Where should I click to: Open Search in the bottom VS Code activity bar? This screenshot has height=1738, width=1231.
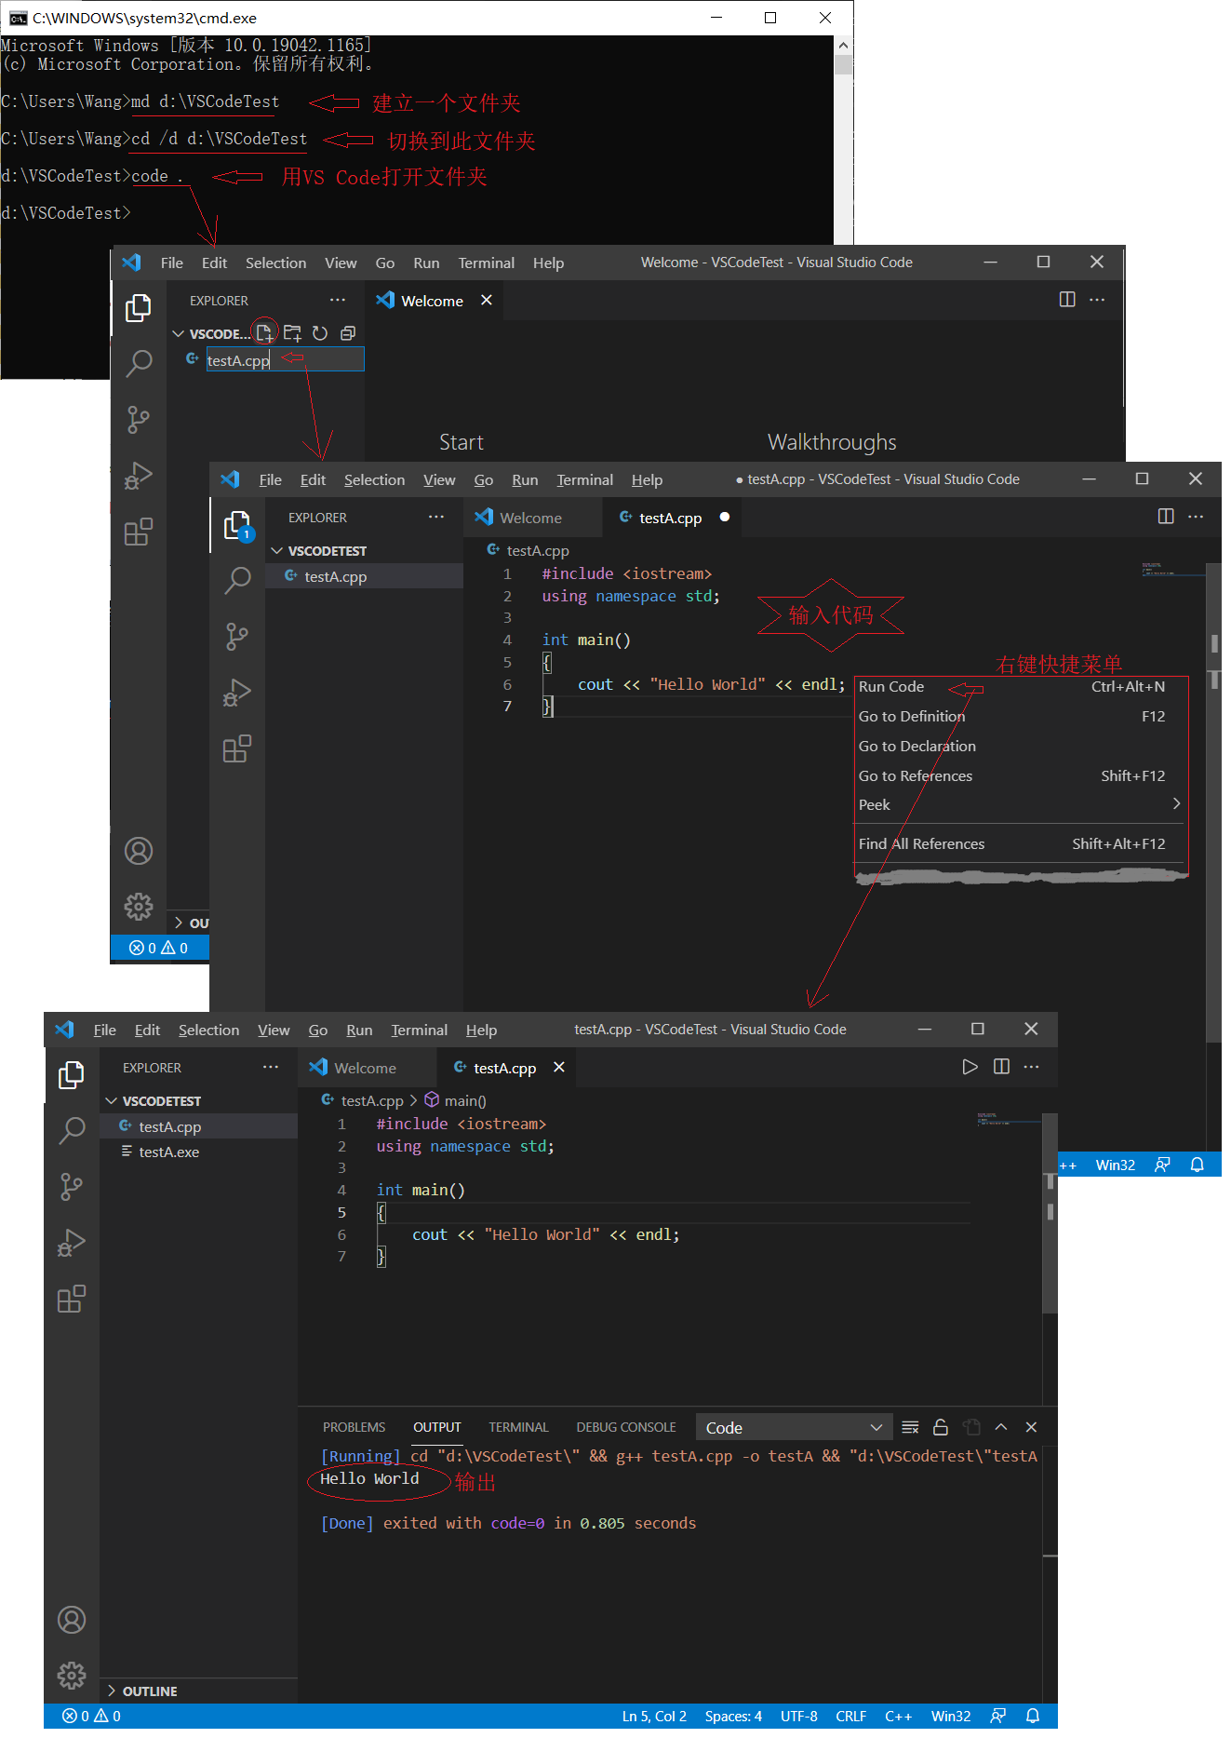pyautogui.click(x=71, y=1130)
